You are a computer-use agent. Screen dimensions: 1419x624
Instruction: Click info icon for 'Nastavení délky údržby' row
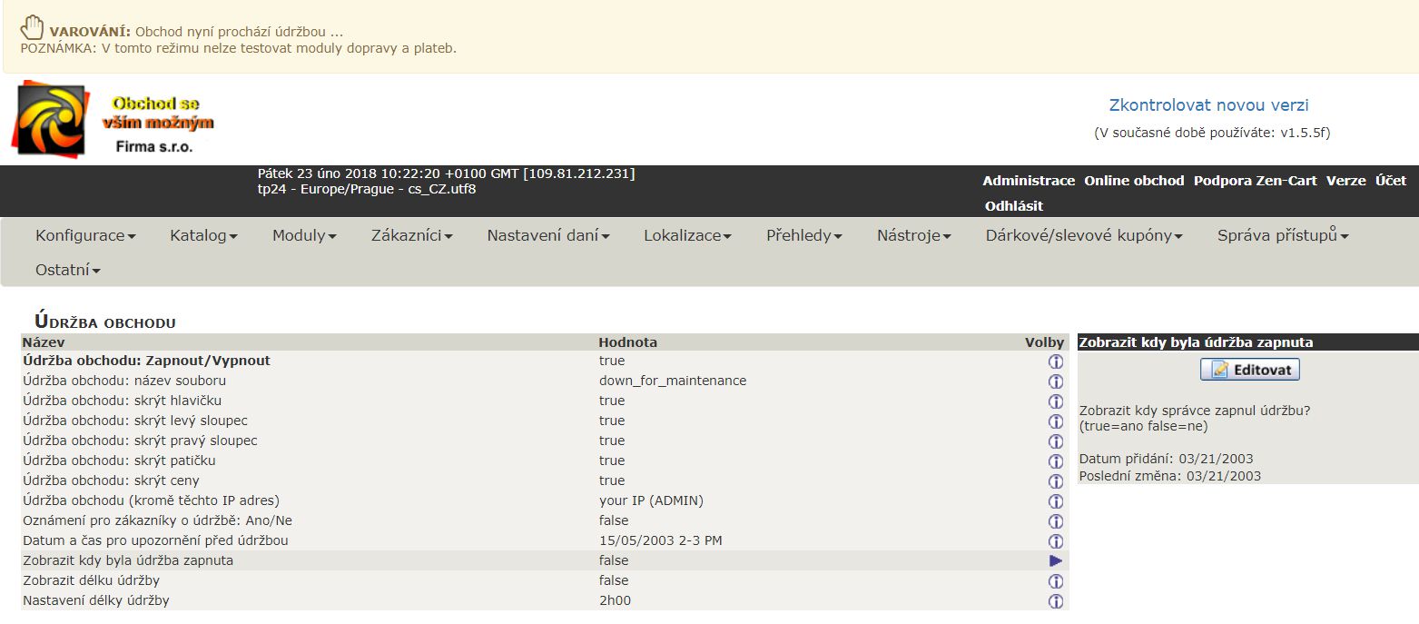click(1055, 601)
